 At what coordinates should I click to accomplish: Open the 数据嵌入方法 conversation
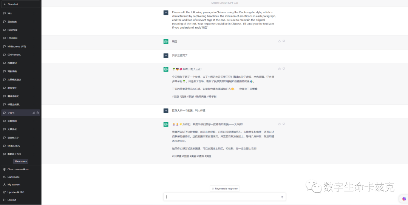20,154
